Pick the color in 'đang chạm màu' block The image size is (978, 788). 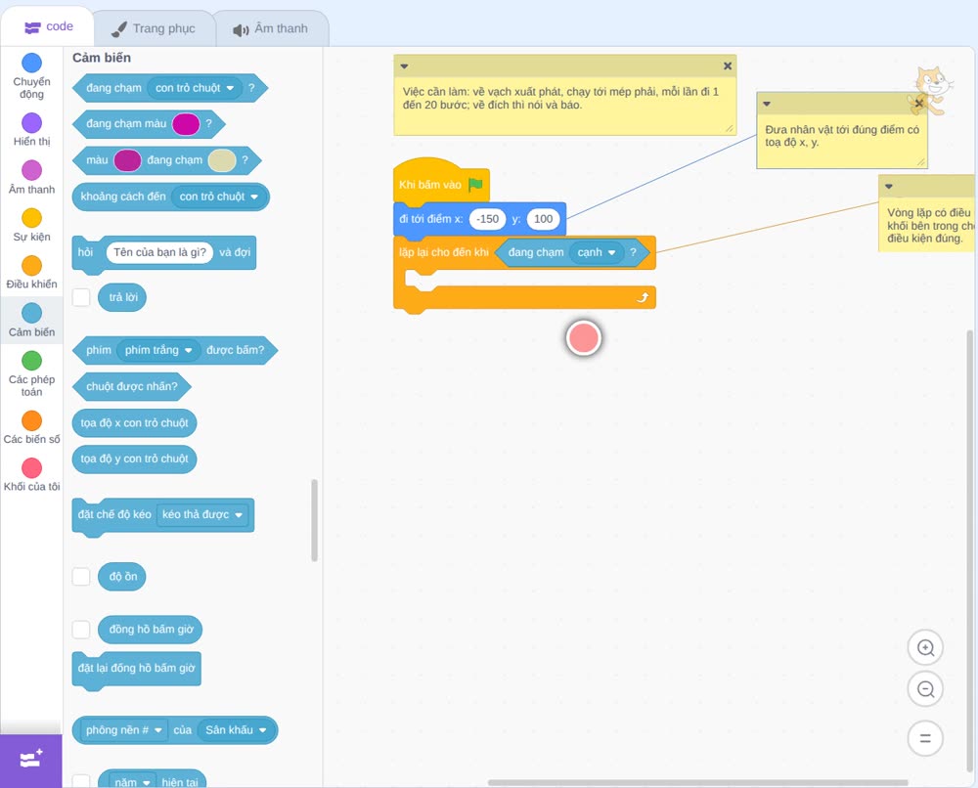(186, 123)
